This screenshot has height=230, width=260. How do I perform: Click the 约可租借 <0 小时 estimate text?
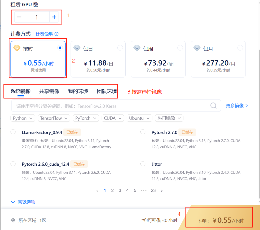(x=159, y=220)
